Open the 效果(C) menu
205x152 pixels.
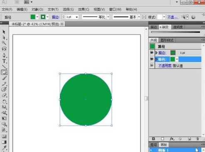point(84,10)
